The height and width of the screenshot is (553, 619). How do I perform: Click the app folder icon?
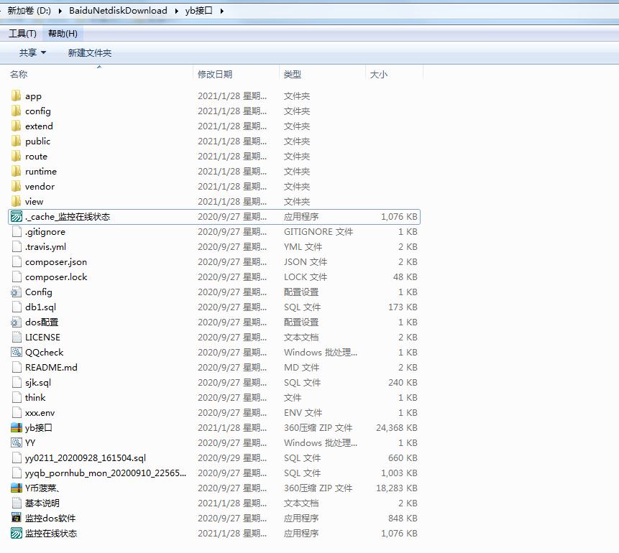17,96
